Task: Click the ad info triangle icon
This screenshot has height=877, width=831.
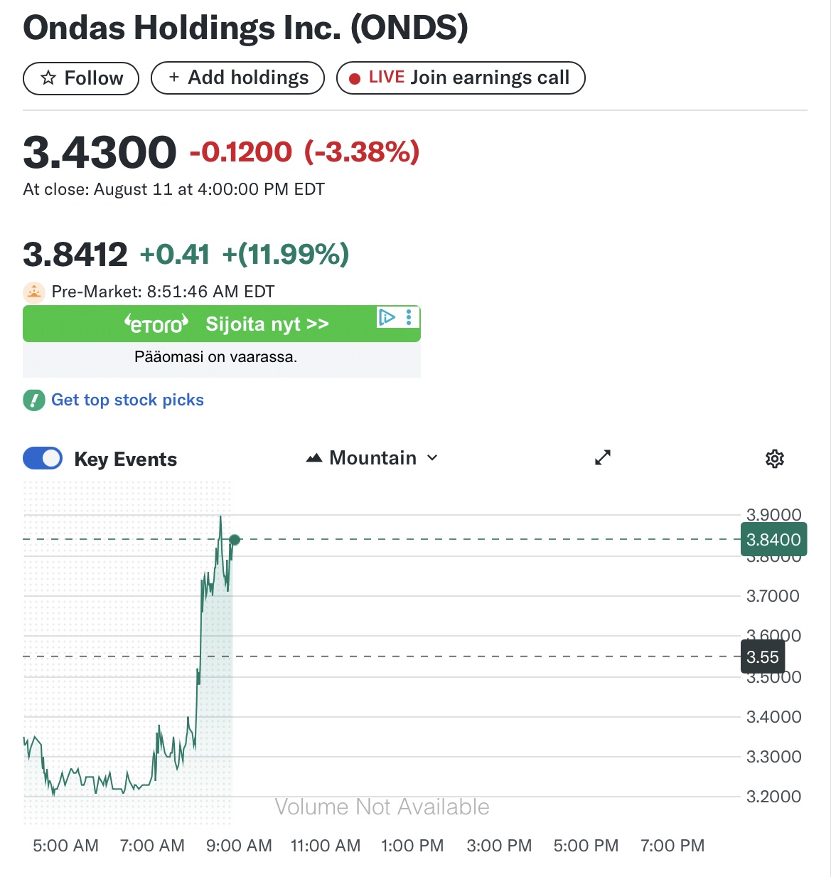Action: click(387, 317)
